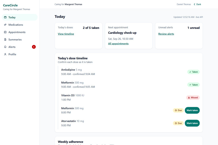The width and height of the screenshot is (218, 145).
Task: Click the clock icon in Atorvastatin Due badge
Action: pyautogui.click(x=176, y=123)
